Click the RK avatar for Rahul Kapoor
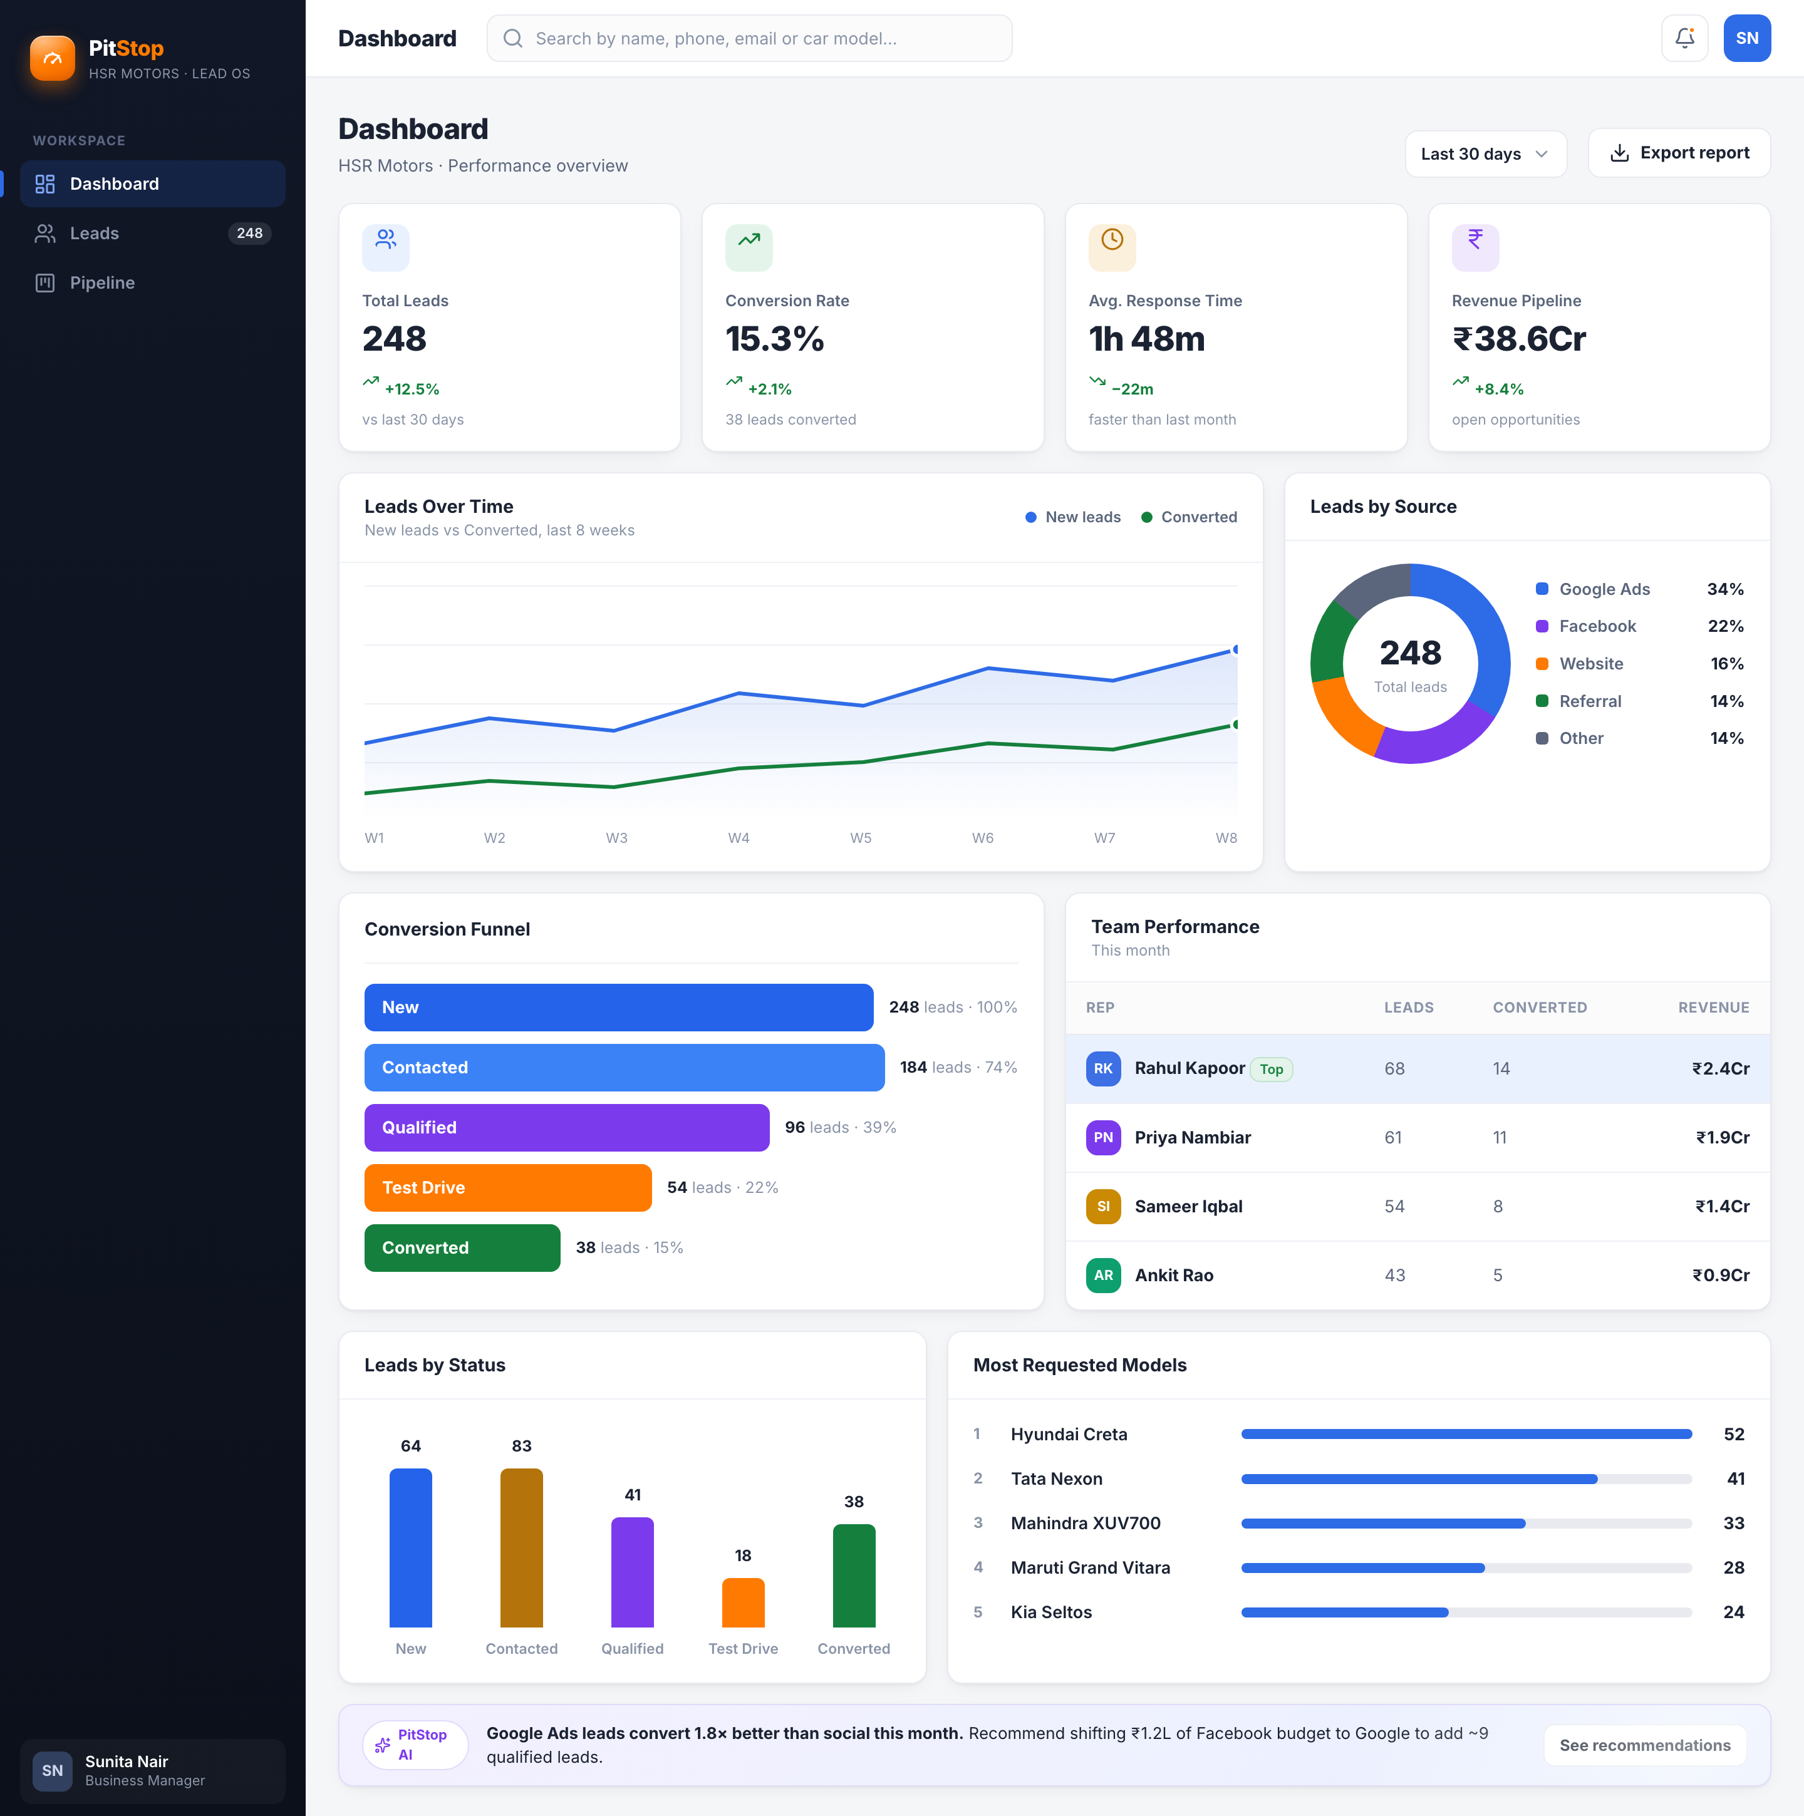 click(x=1102, y=1069)
